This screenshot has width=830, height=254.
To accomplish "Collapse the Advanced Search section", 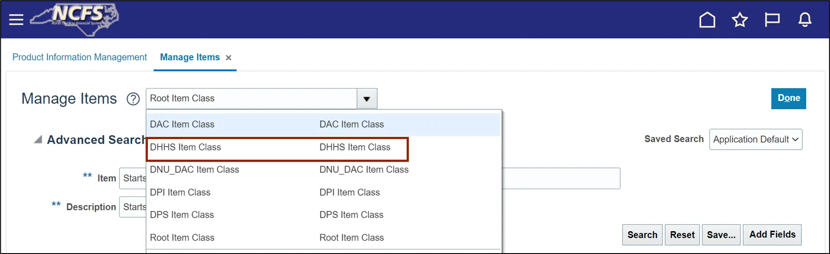I will pos(38,140).
